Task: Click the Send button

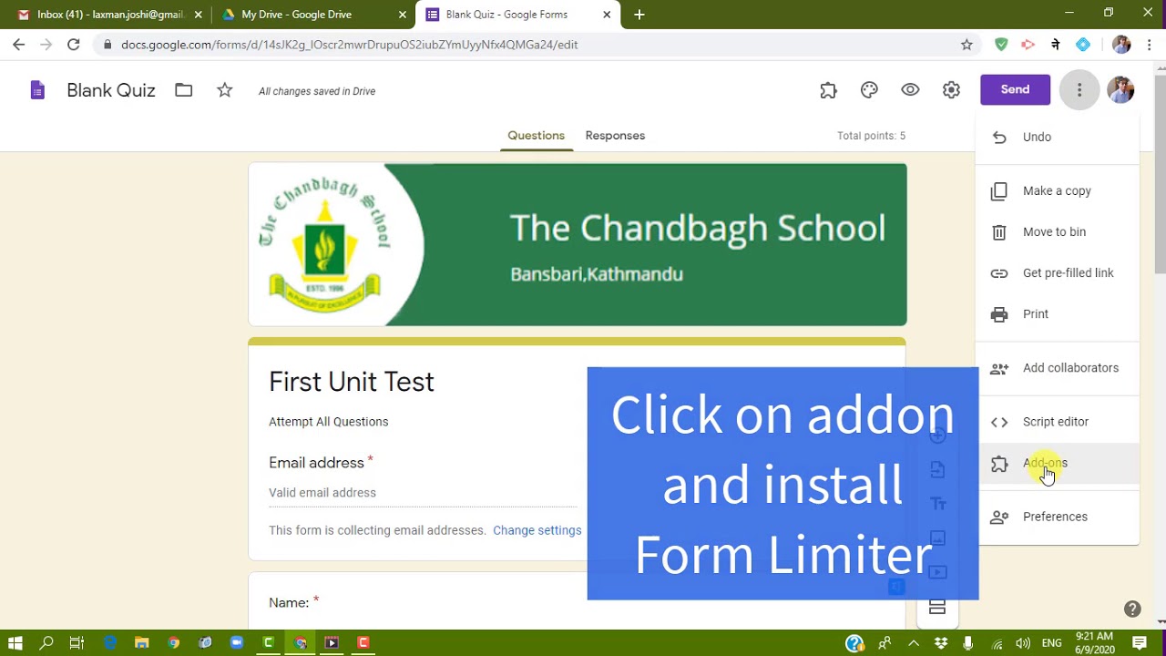Action: tap(1015, 89)
